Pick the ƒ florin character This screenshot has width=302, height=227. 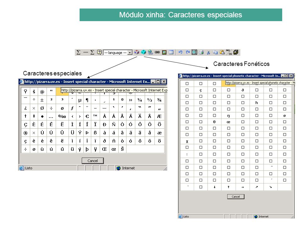point(72,108)
